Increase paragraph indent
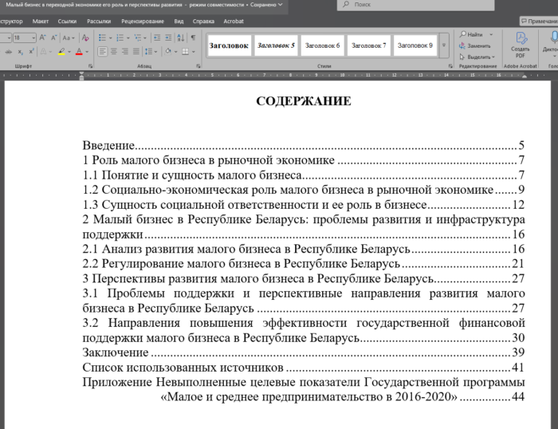Screen dimensions: 558x429 click(x=168, y=37)
